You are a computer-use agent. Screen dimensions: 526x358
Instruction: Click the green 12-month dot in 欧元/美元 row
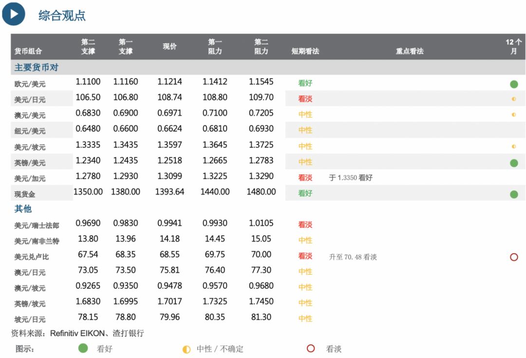click(514, 84)
